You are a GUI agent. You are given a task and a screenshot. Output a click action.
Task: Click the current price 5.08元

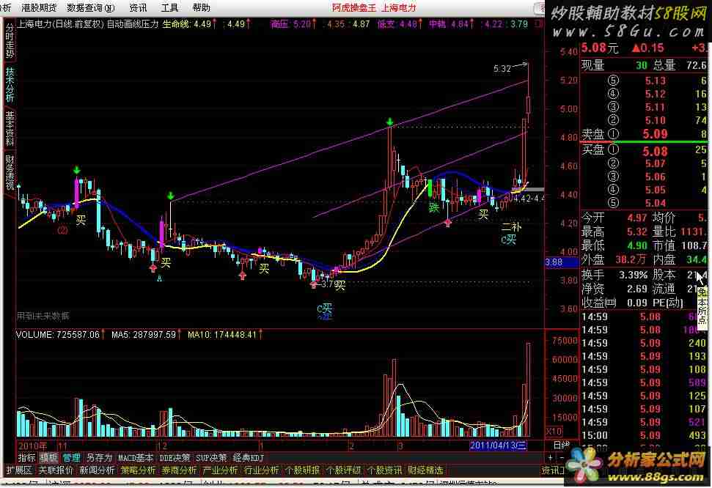(599, 48)
